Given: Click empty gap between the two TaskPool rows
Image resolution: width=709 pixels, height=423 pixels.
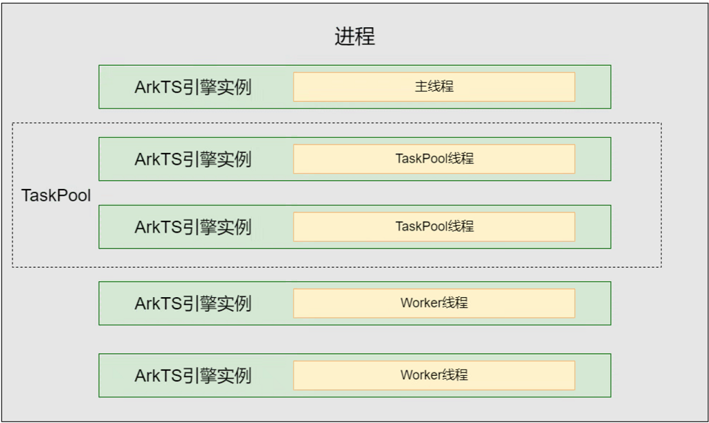Looking at the screenshot, I should coord(354,192).
